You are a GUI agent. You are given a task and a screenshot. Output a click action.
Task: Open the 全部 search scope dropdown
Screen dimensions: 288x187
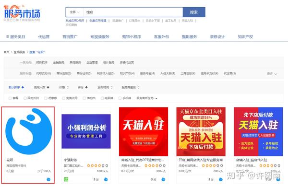tap(74, 12)
